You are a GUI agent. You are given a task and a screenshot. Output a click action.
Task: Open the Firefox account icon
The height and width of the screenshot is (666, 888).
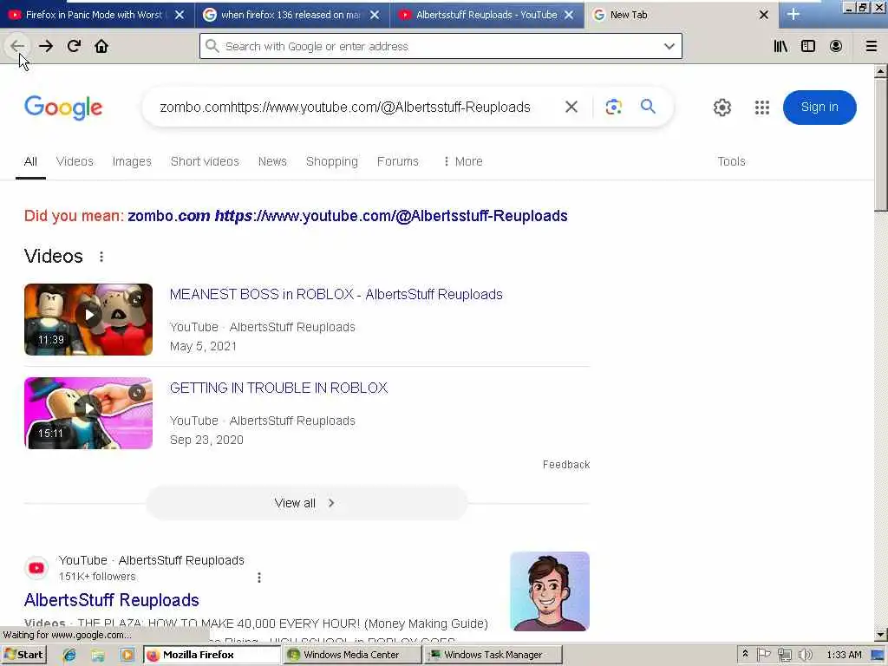click(836, 46)
